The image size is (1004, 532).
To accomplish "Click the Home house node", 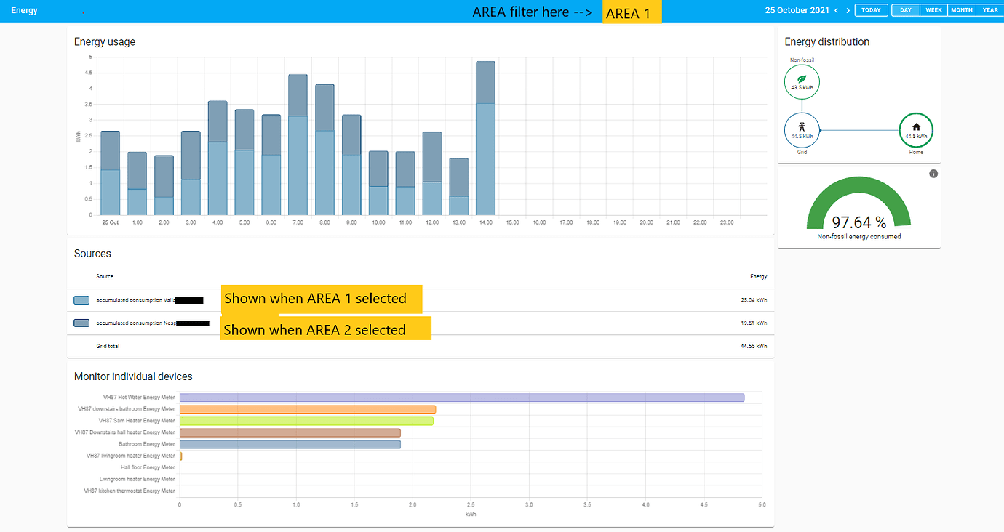I will coord(916,130).
